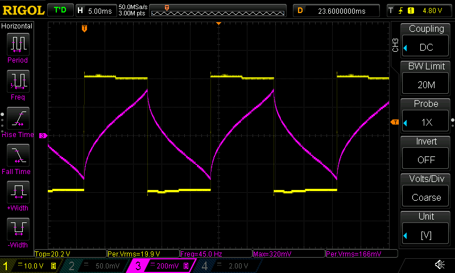This screenshot has width=455, height=273.
Task: Click the Top=20.2 V measurement readout
Action: pyautogui.click(x=70, y=254)
